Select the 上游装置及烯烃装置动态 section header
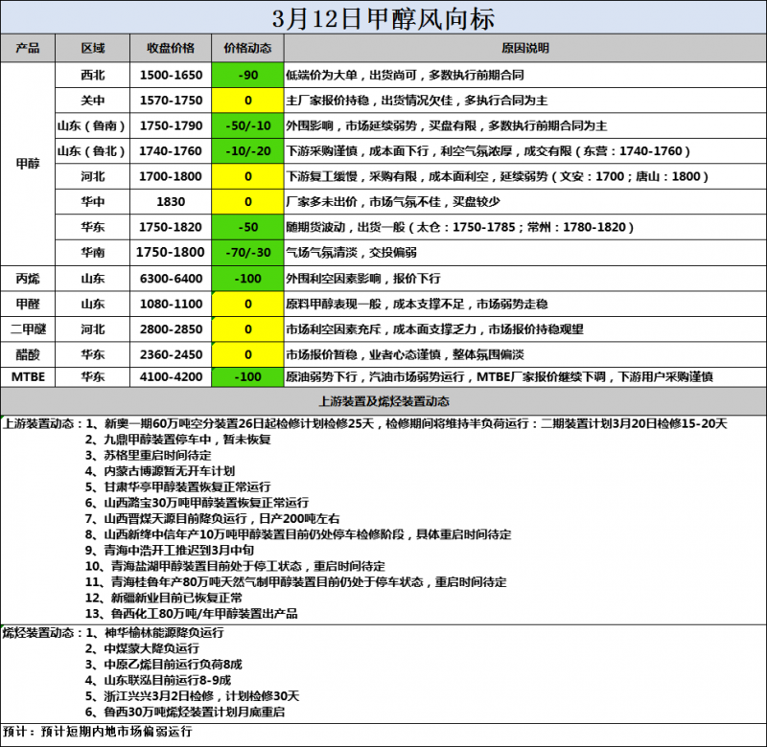This screenshot has width=767, height=747. click(383, 401)
